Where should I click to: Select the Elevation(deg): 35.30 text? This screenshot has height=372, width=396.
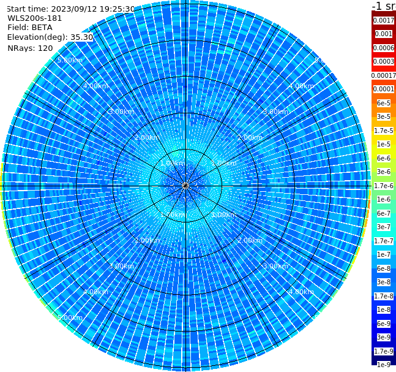pyautogui.click(x=50, y=37)
